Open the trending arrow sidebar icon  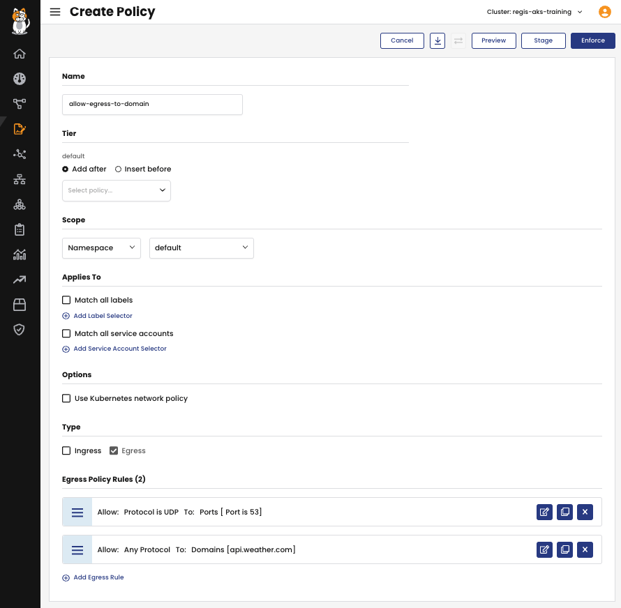tap(20, 280)
